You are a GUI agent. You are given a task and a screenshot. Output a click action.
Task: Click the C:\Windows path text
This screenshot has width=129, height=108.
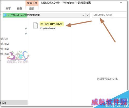click(x=48, y=28)
